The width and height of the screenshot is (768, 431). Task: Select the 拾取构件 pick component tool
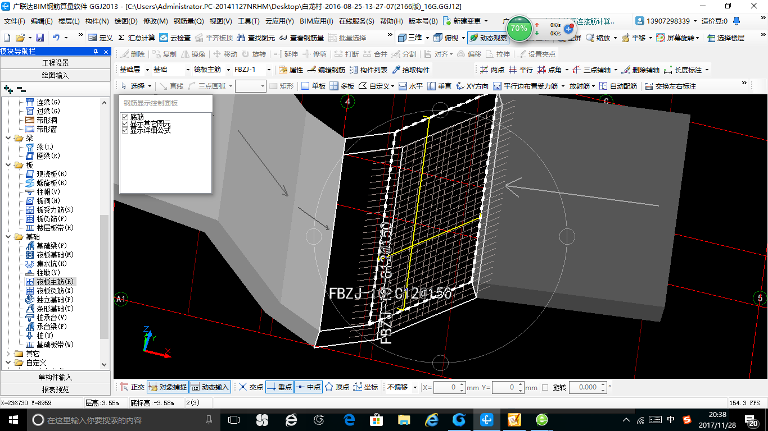[411, 70]
